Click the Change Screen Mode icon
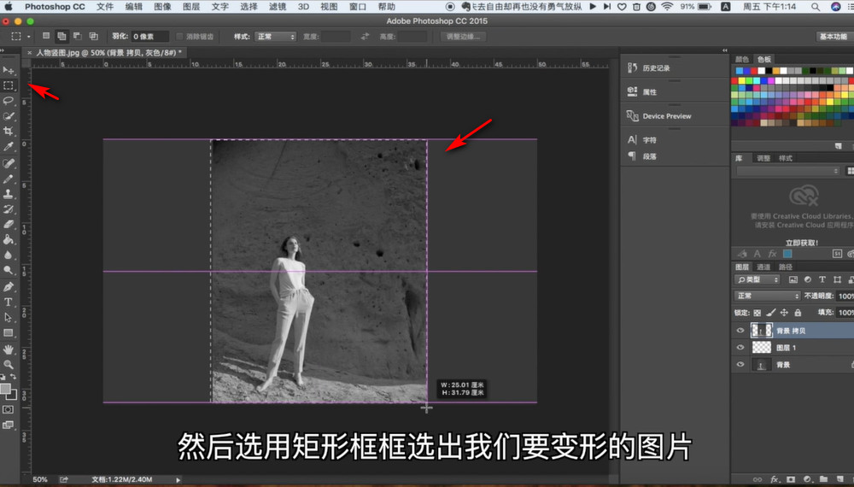This screenshot has width=854, height=487. coord(9,425)
